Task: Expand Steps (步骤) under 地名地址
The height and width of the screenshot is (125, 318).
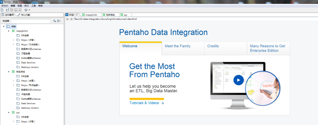Action: pos(13,81)
